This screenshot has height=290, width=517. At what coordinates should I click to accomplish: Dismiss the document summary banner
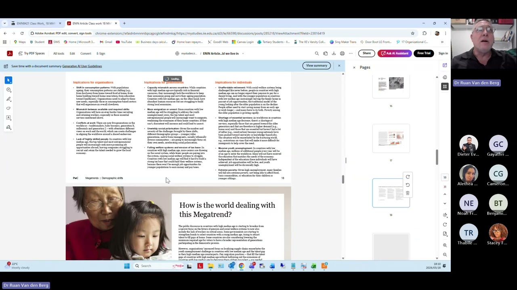pyautogui.click(x=339, y=65)
